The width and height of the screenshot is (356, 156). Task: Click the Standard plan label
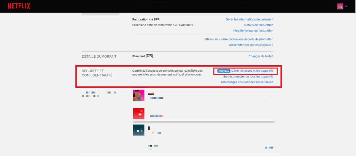click(139, 56)
